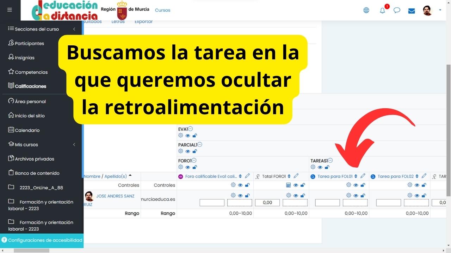
Task: Click Tarea para FOL01 grade input
Action: (327, 203)
